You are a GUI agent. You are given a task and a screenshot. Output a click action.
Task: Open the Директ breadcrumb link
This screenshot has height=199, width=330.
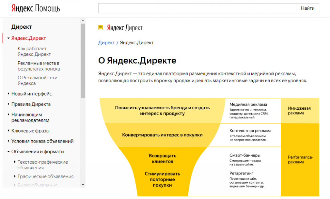(106, 43)
